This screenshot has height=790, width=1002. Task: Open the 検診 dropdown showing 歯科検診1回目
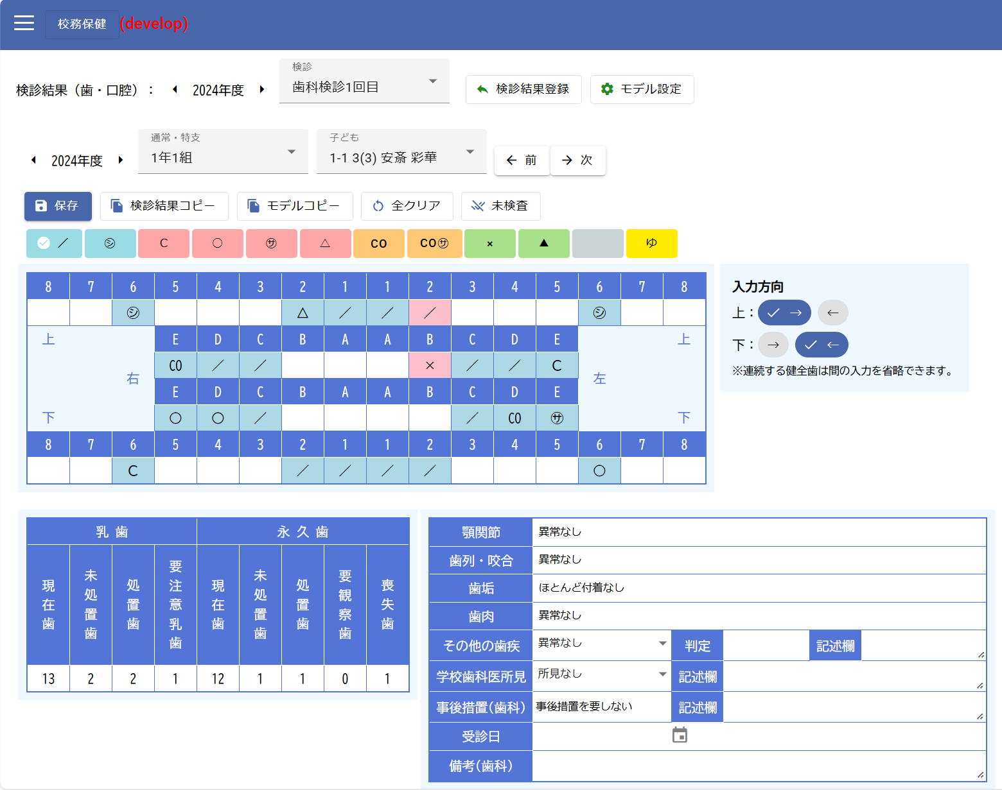click(364, 81)
